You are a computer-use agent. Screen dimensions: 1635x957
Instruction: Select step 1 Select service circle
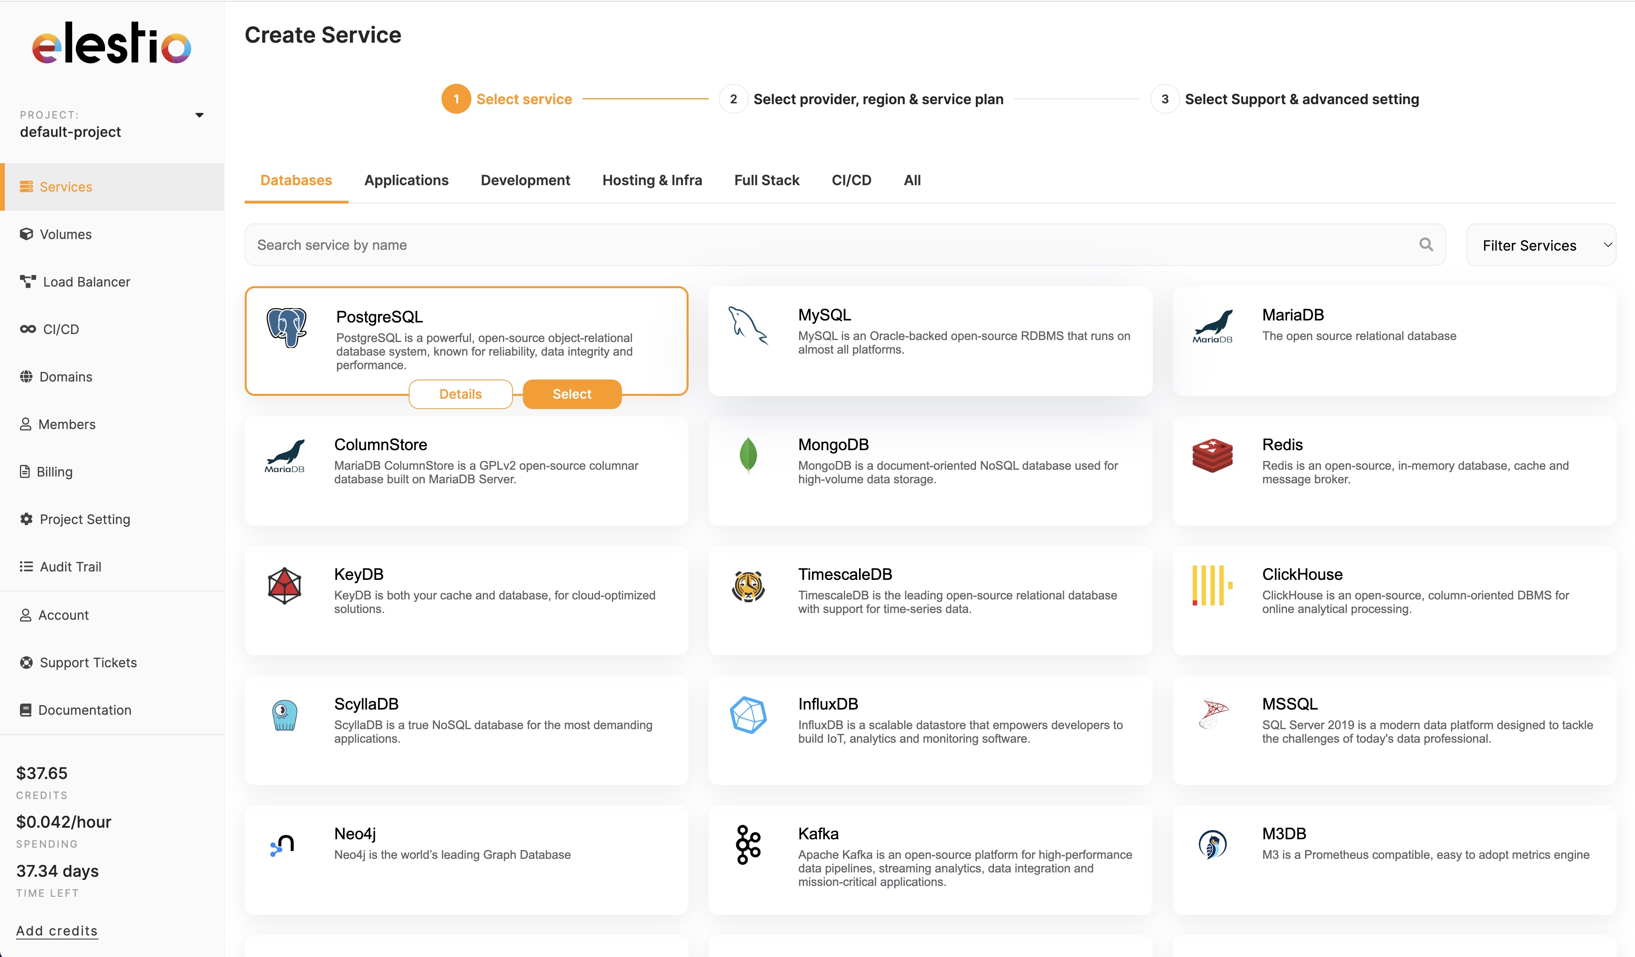(x=456, y=99)
